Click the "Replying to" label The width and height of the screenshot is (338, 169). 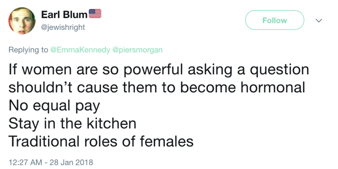click(x=28, y=50)
